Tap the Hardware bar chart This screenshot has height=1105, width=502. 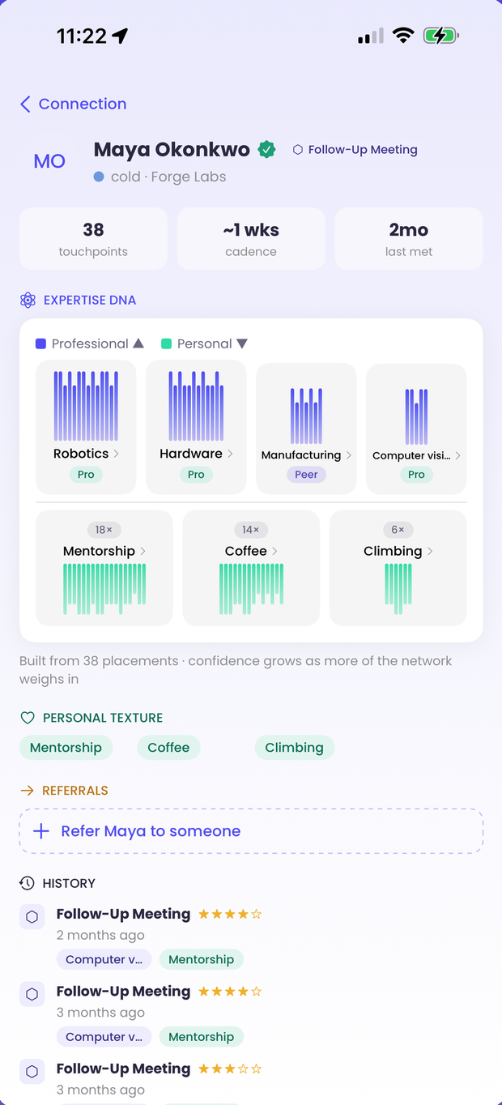tap(196, 406)
